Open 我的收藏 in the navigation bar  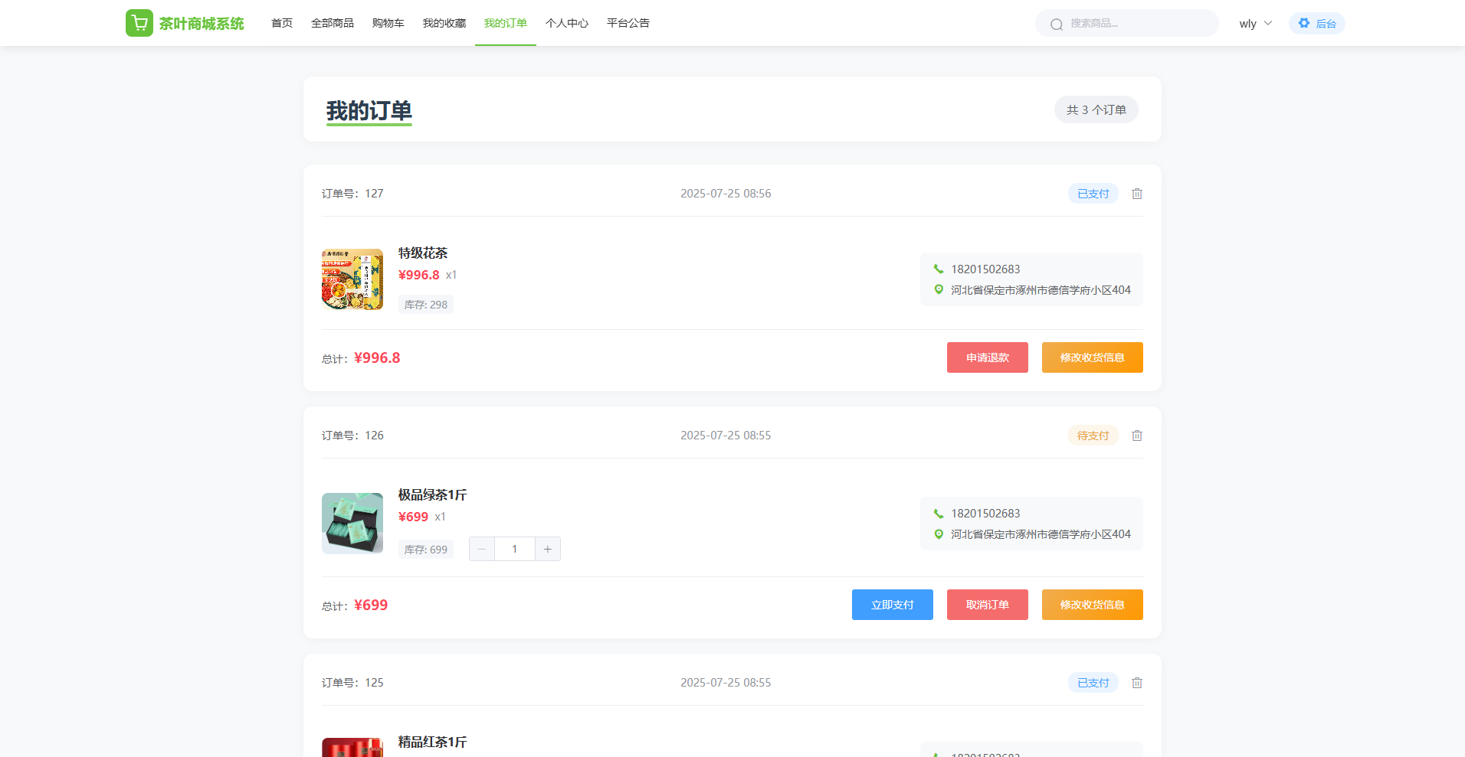click(444, 23)
